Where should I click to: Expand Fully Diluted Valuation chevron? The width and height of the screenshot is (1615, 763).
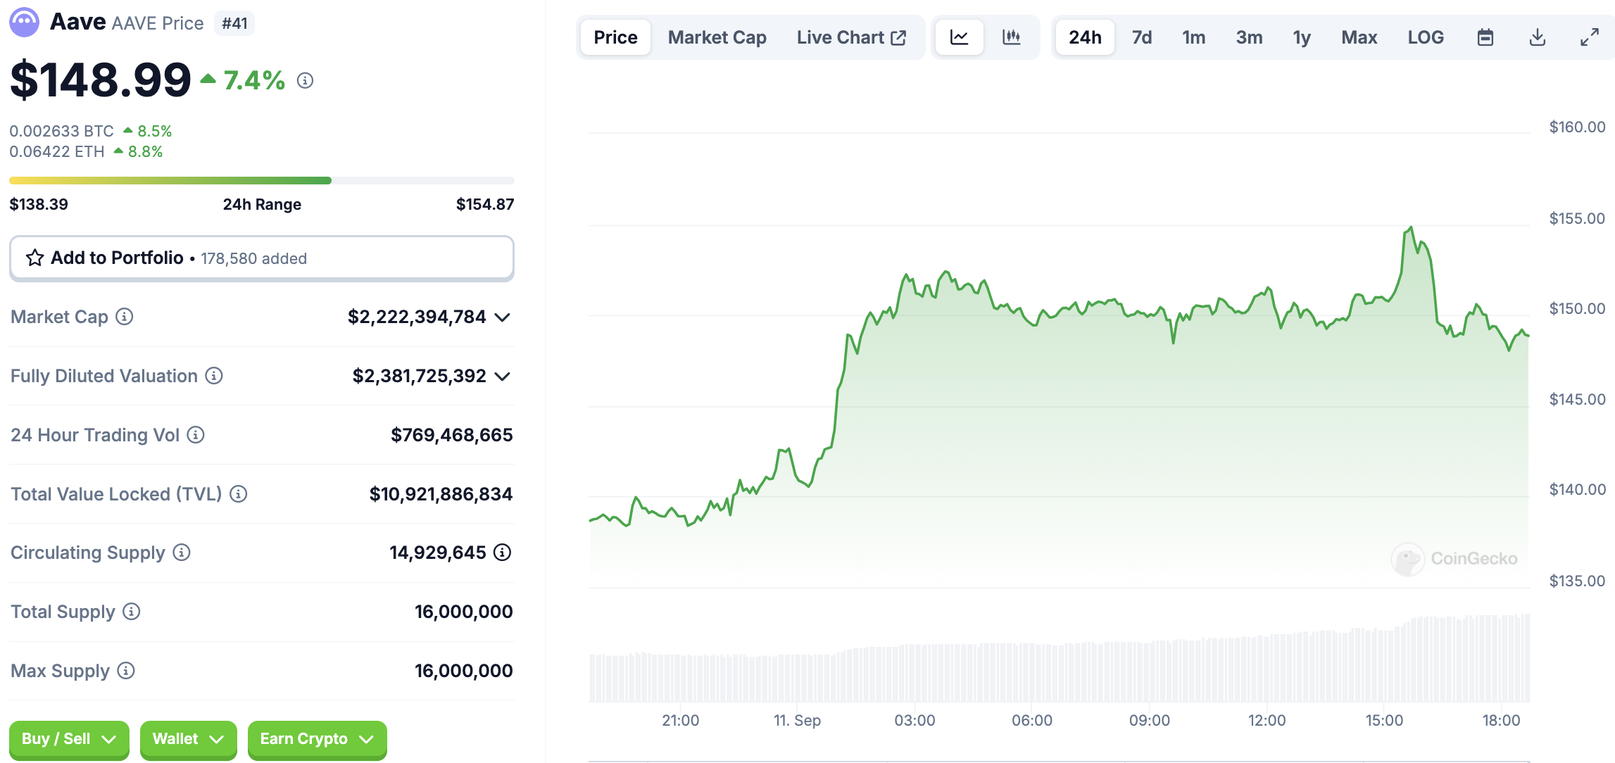click(502, 377)
